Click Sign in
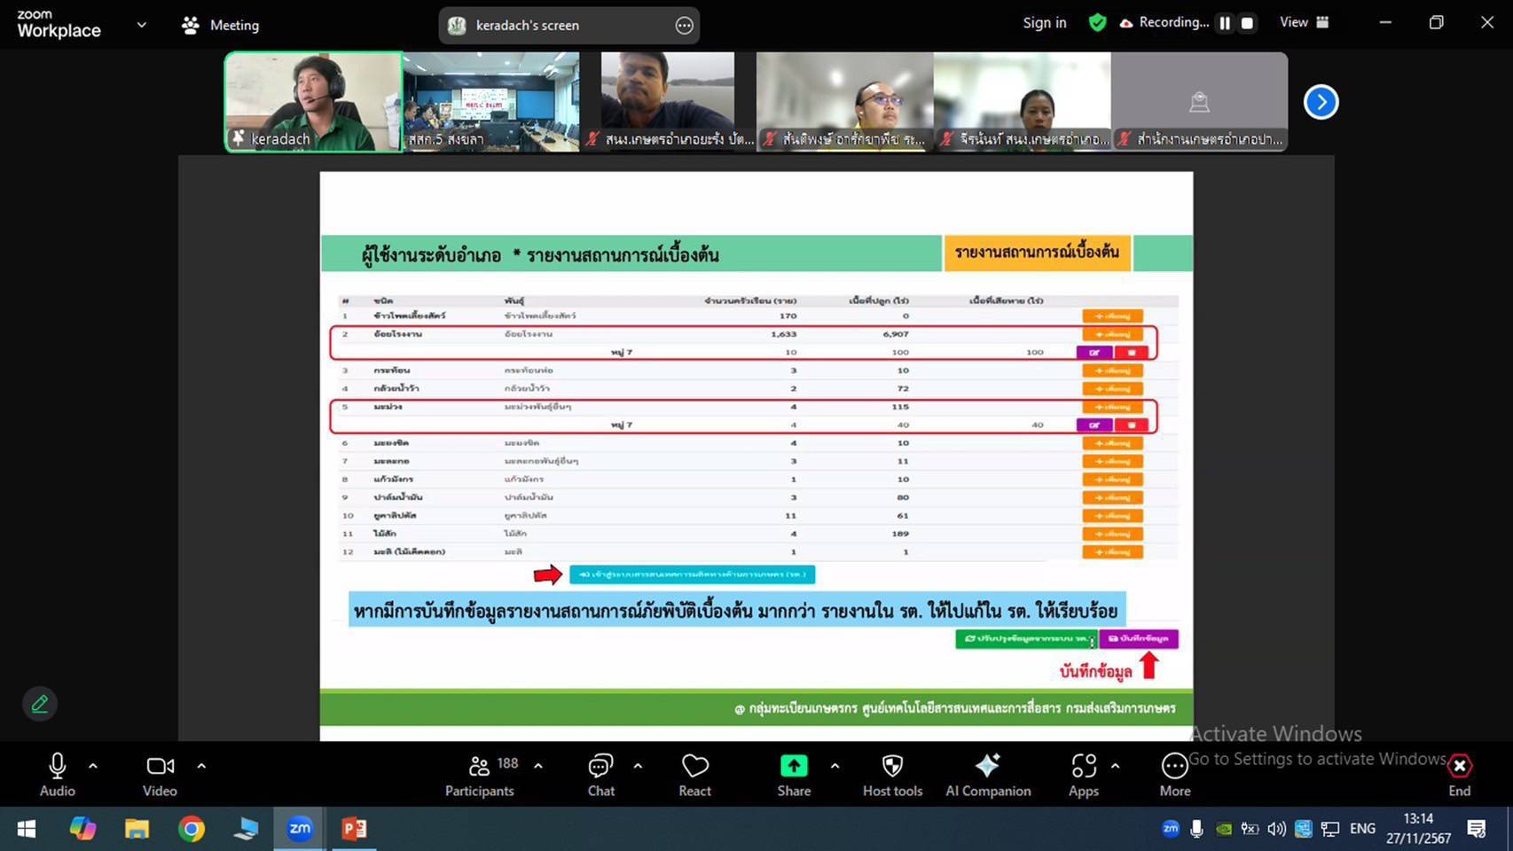The image size is (1513, 851). click(x=1045, y=23)
